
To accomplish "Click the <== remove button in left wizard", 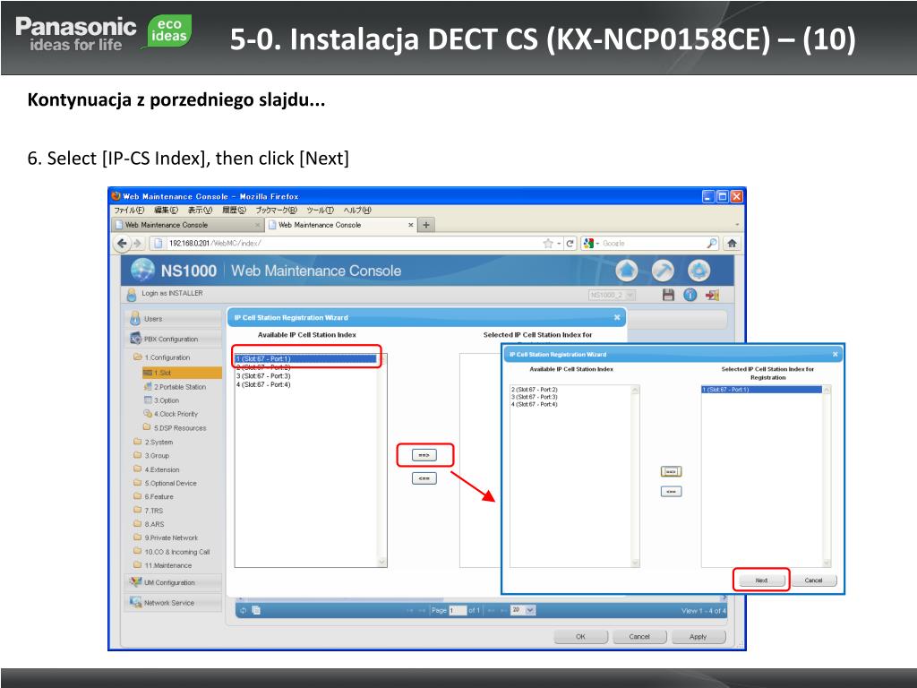I will click(x=424, y=478).
